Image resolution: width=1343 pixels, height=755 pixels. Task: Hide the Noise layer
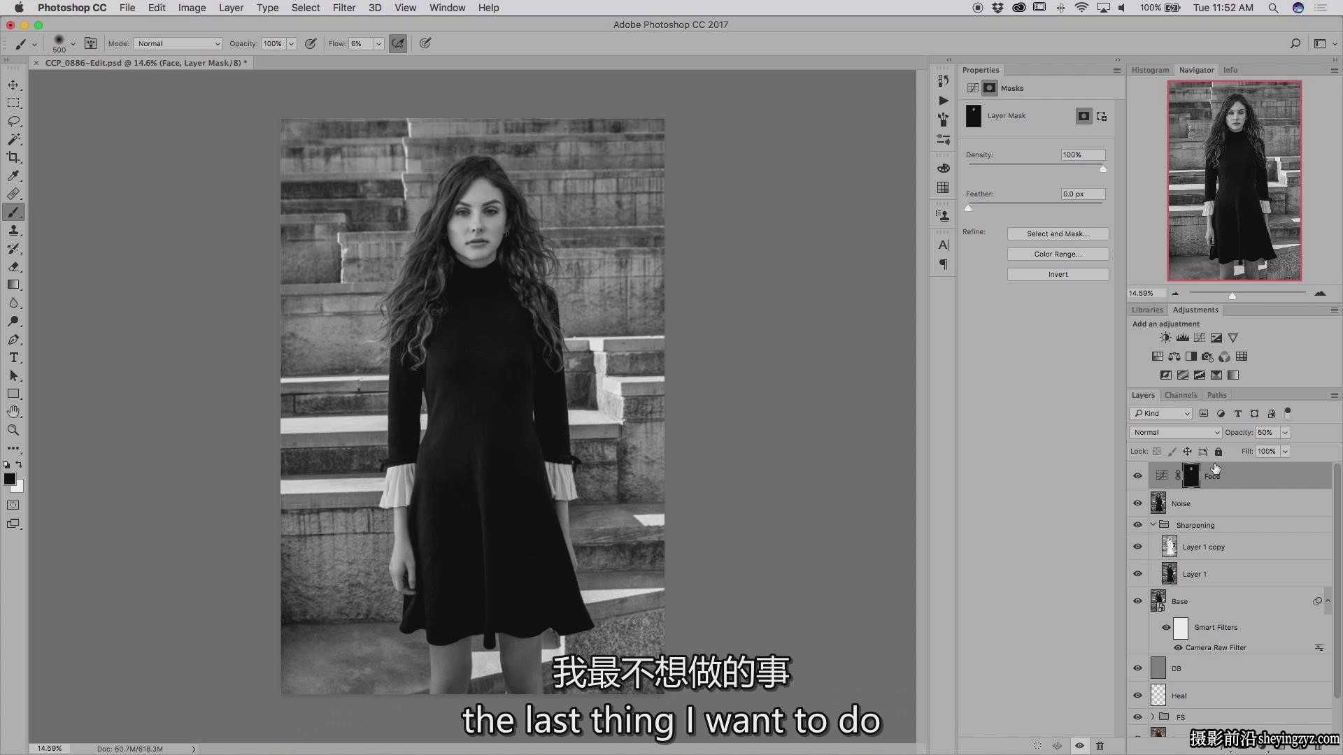[1137, 503]
